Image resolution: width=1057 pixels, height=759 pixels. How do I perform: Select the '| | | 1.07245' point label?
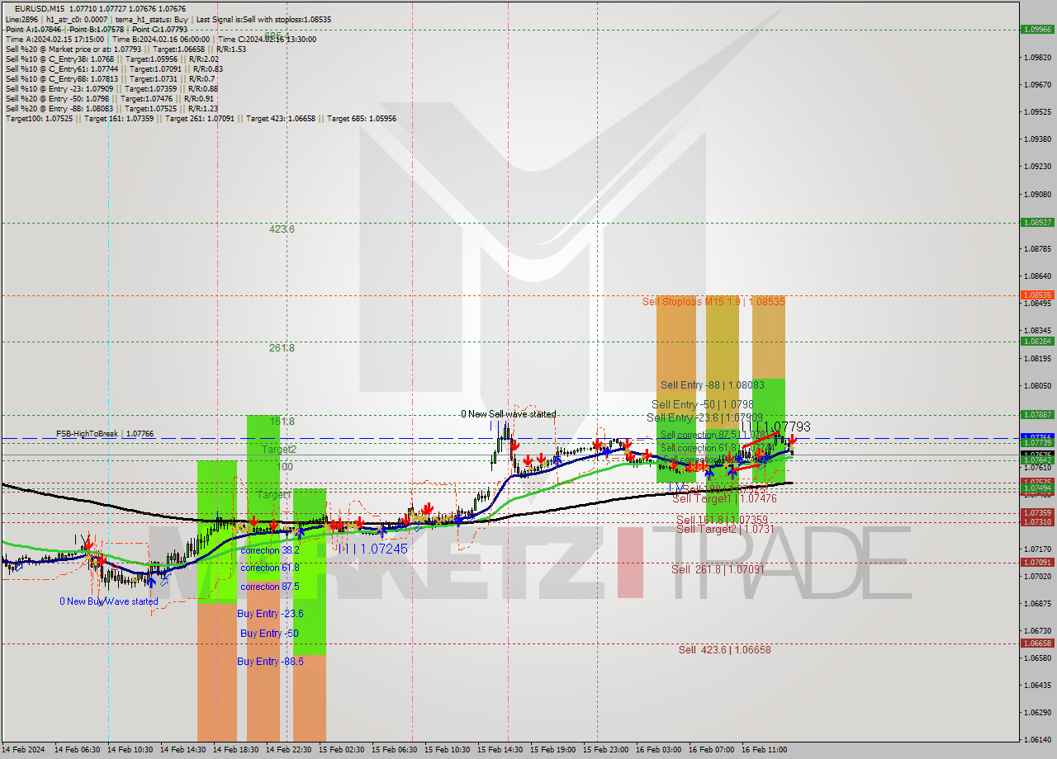374,549
